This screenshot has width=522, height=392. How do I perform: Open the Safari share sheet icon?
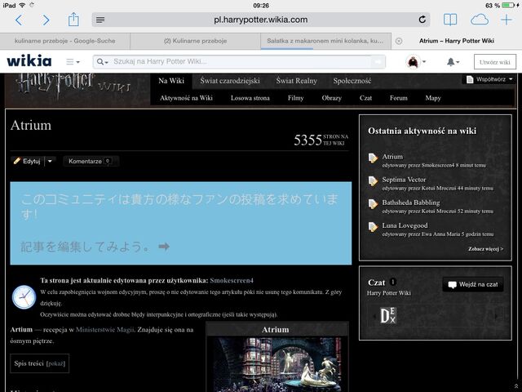click(x=73, y=20)
